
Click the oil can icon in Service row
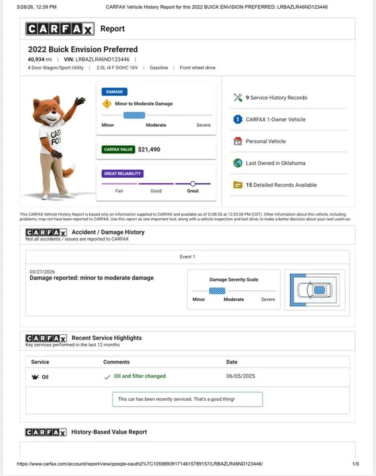(35, 377)
